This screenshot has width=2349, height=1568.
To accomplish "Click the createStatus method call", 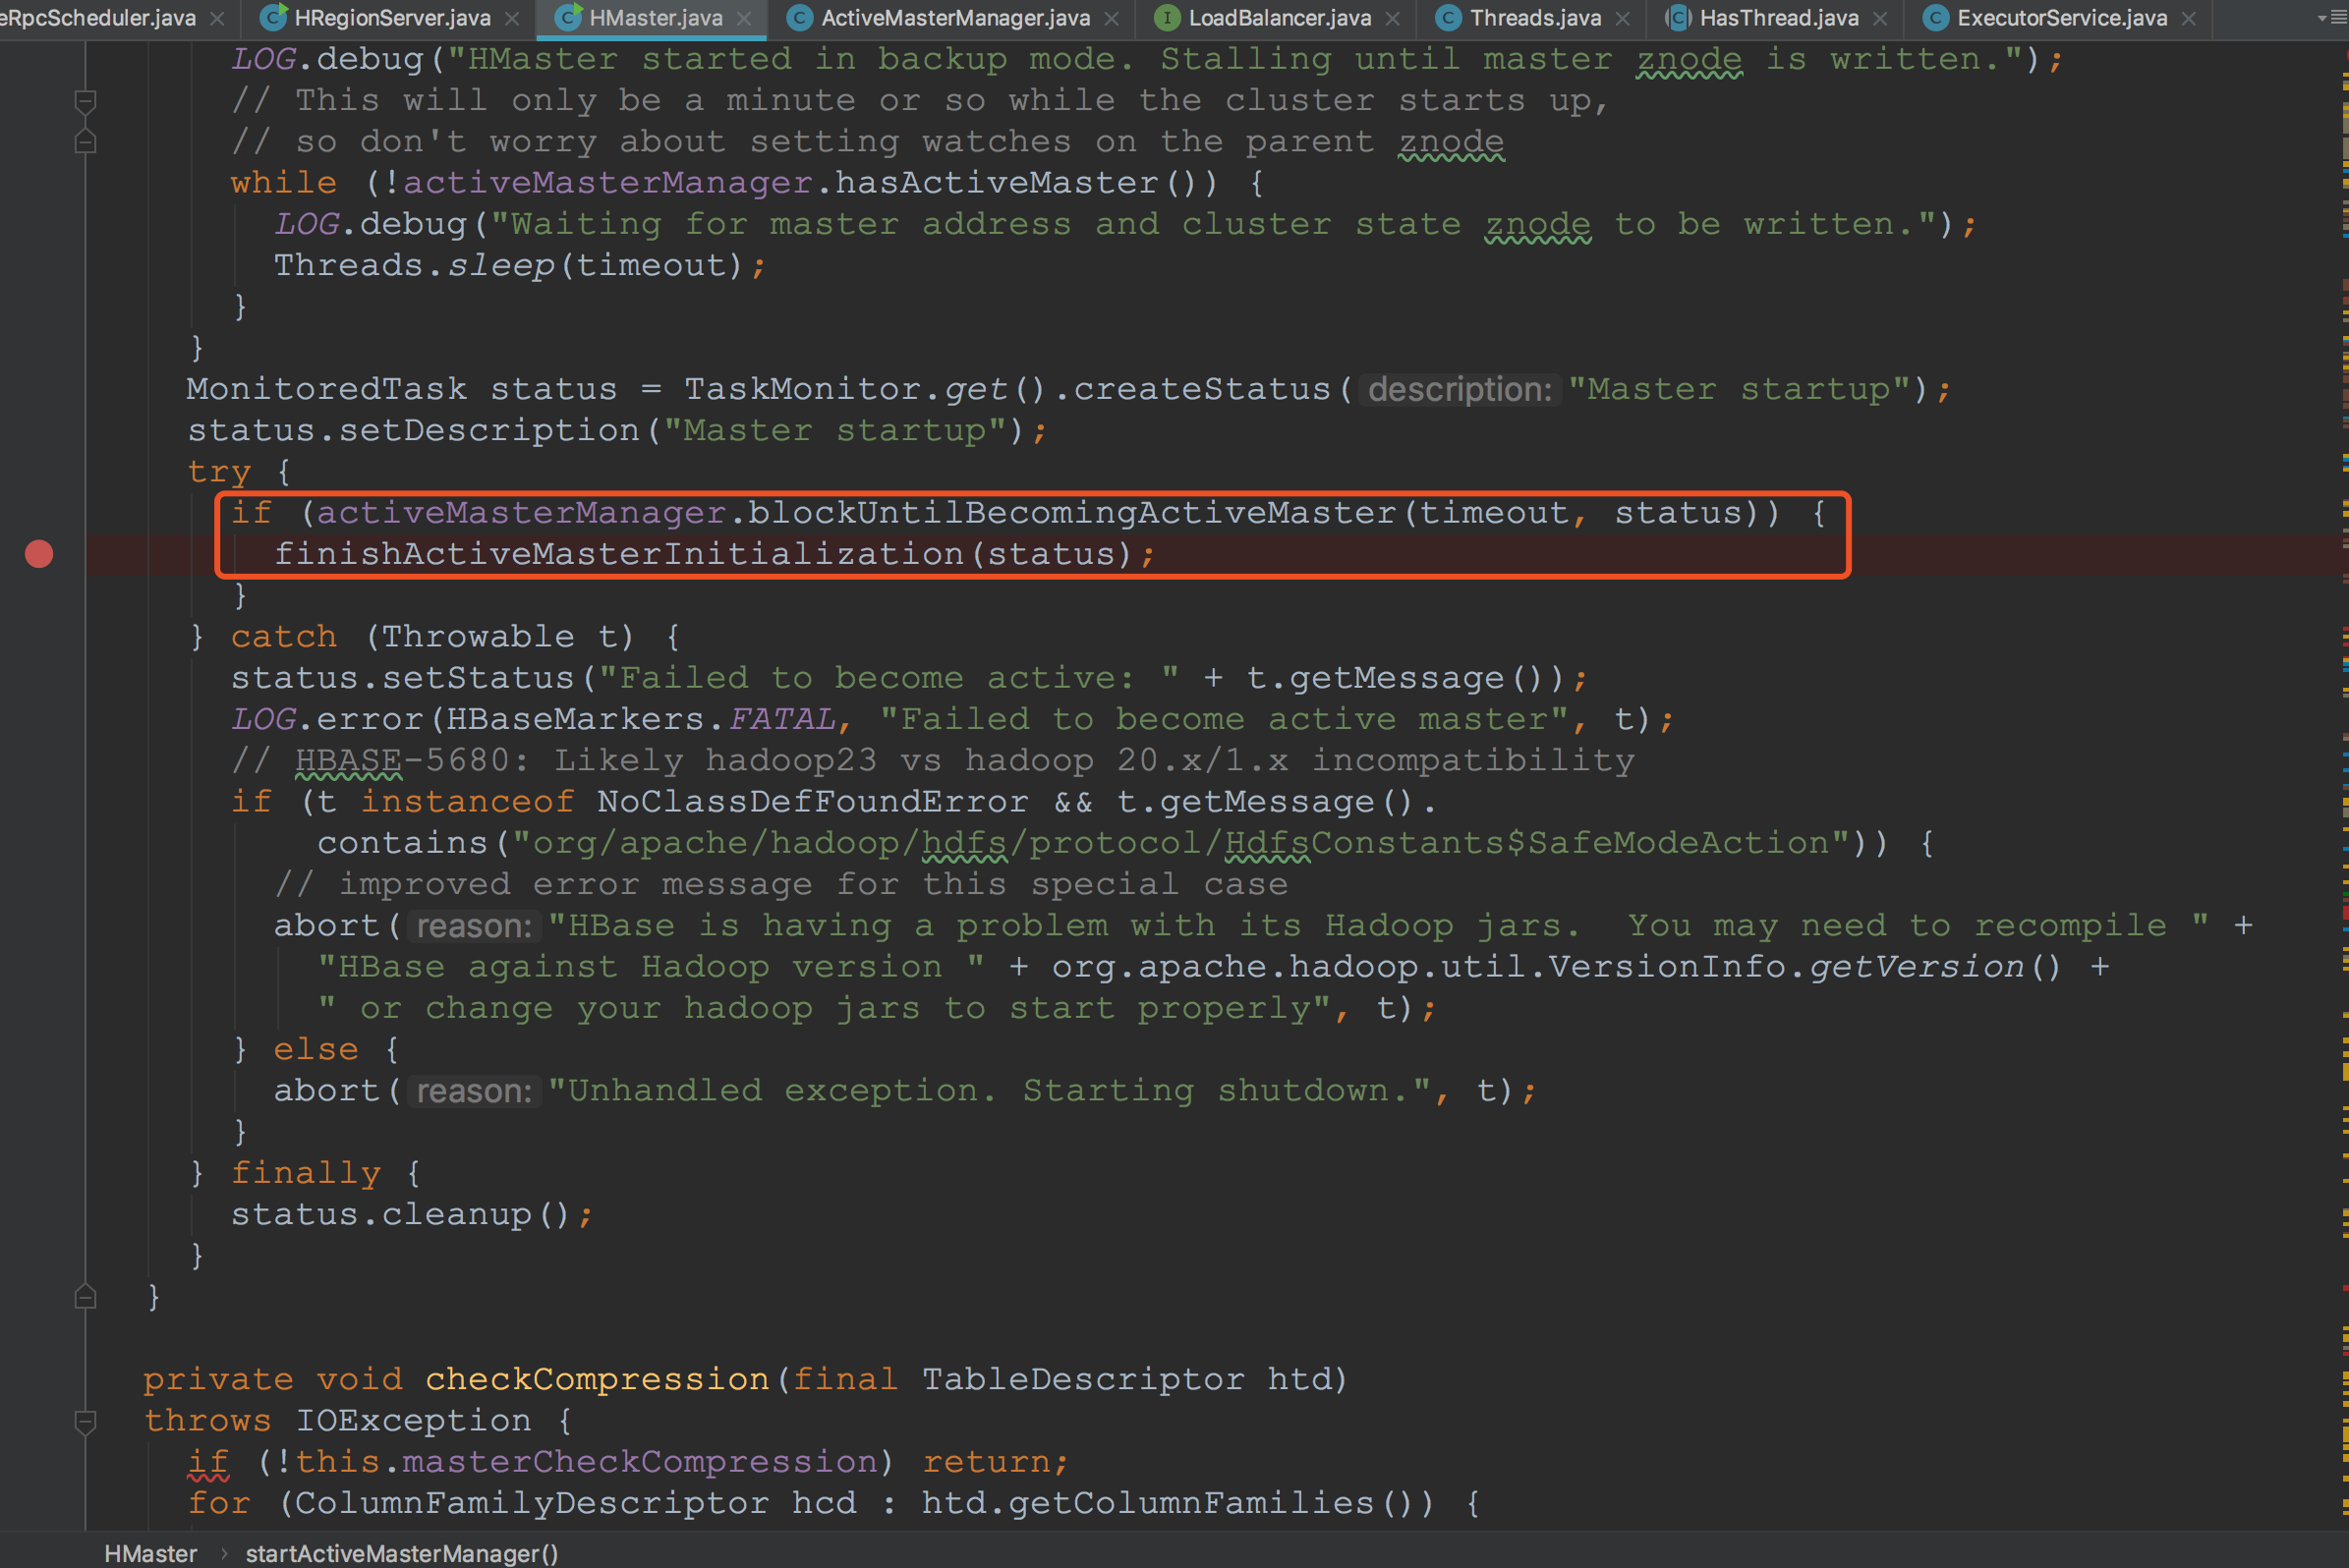I will coord(1201,389).
